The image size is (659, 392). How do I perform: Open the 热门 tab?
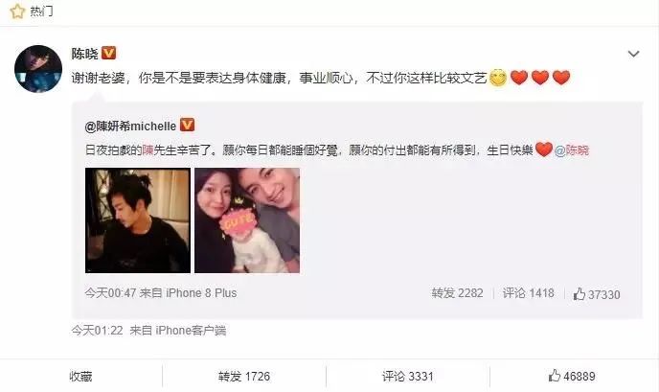pos(41,12)
